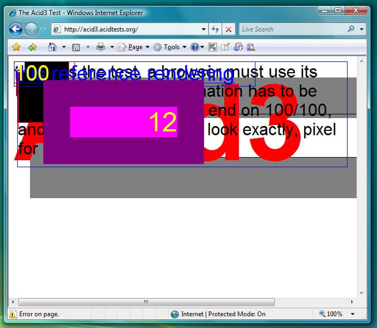Click the up arrow of vertical scrollbar
Image resolution: width=377 pixels, height=328 pixels.
(x=361, y=61)
